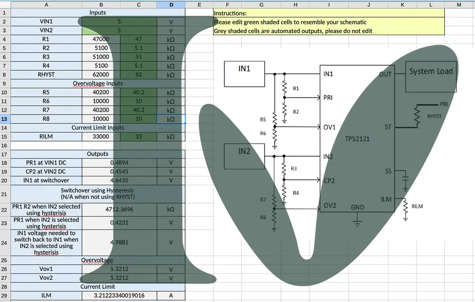Click the "Current Limit Inputs" heading cell
Image resolution: width=475 pixels, height=302 pixels.
pyautogui.click(x=98, y=128)
